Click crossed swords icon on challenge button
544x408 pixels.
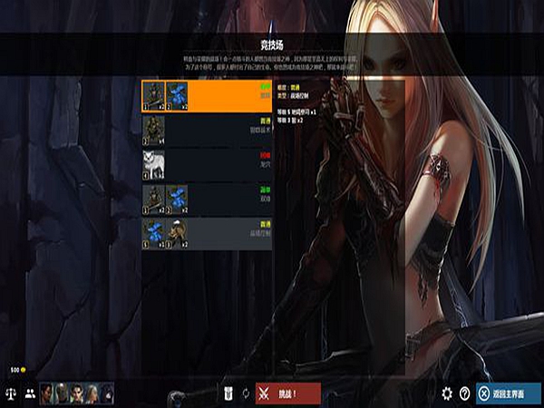[265, 394]
